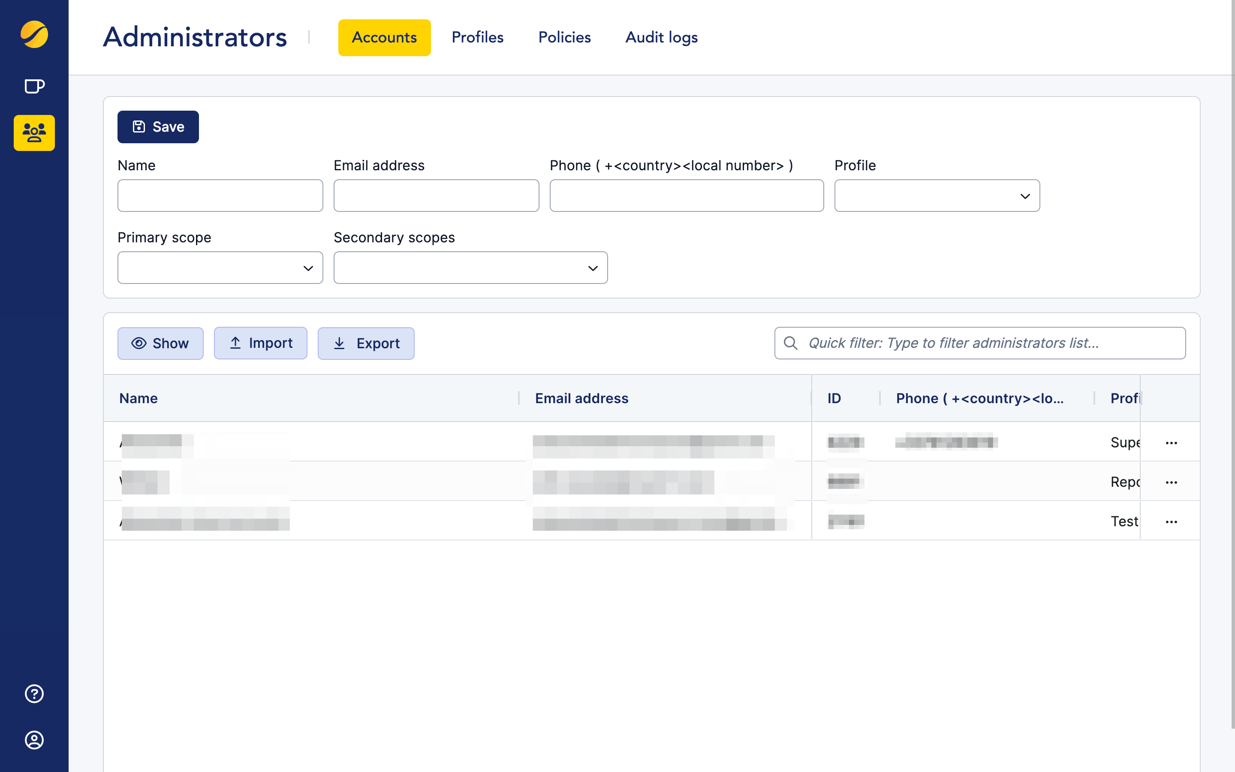Click into the Email address input field

tap(436, 196)
